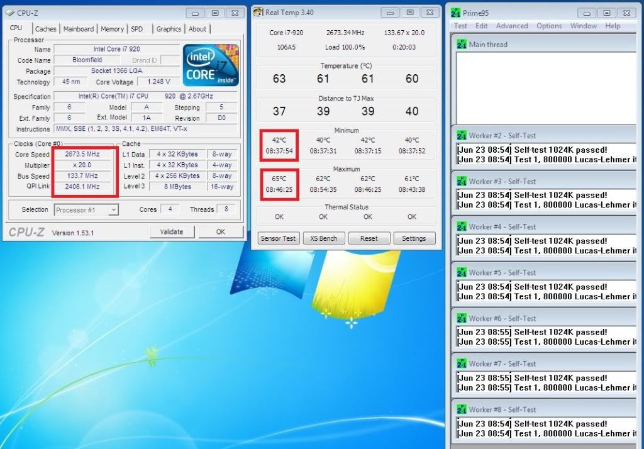Image resolution: width=644 pixels, height=449 pixels.
Task: Click the Worker #3 Self-Test window icon
Action: click(x=461, y=181)
